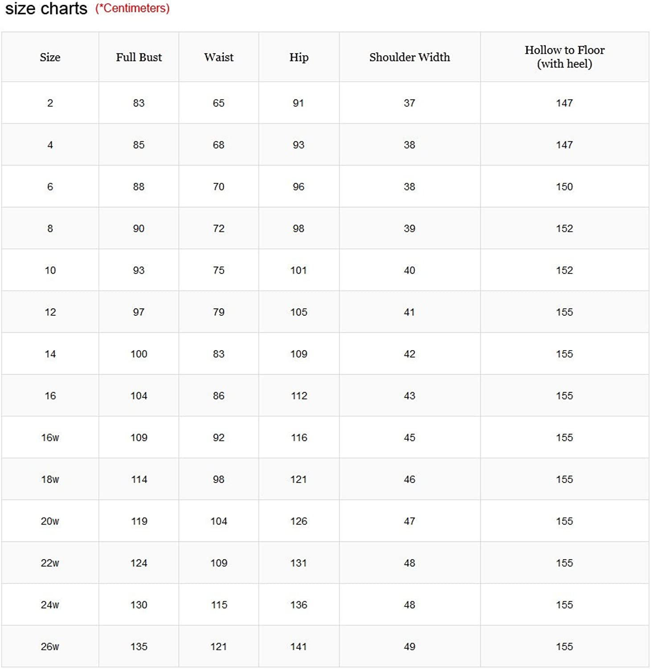Click the Size column header

pos(50,57)
